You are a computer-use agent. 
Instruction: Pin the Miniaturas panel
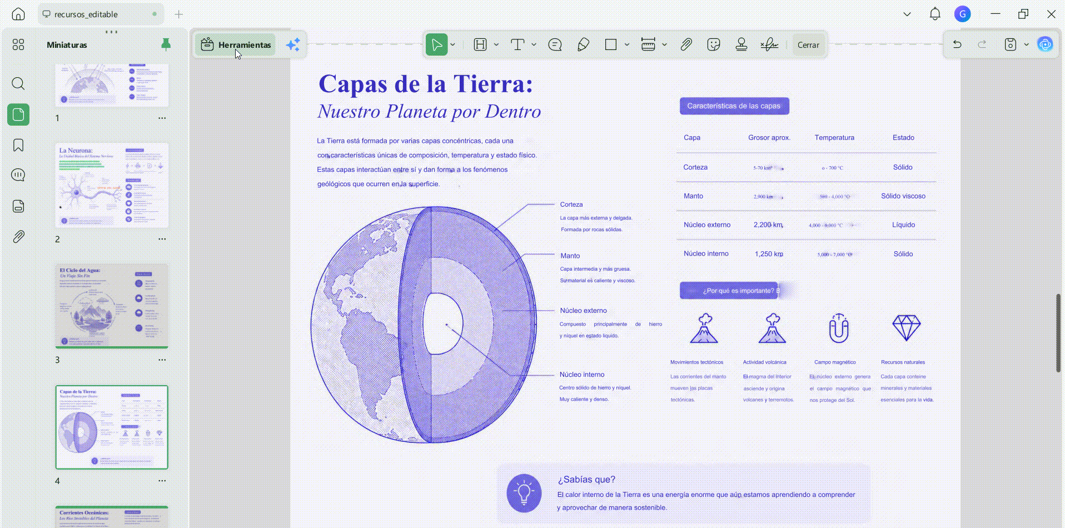(166, 44)
